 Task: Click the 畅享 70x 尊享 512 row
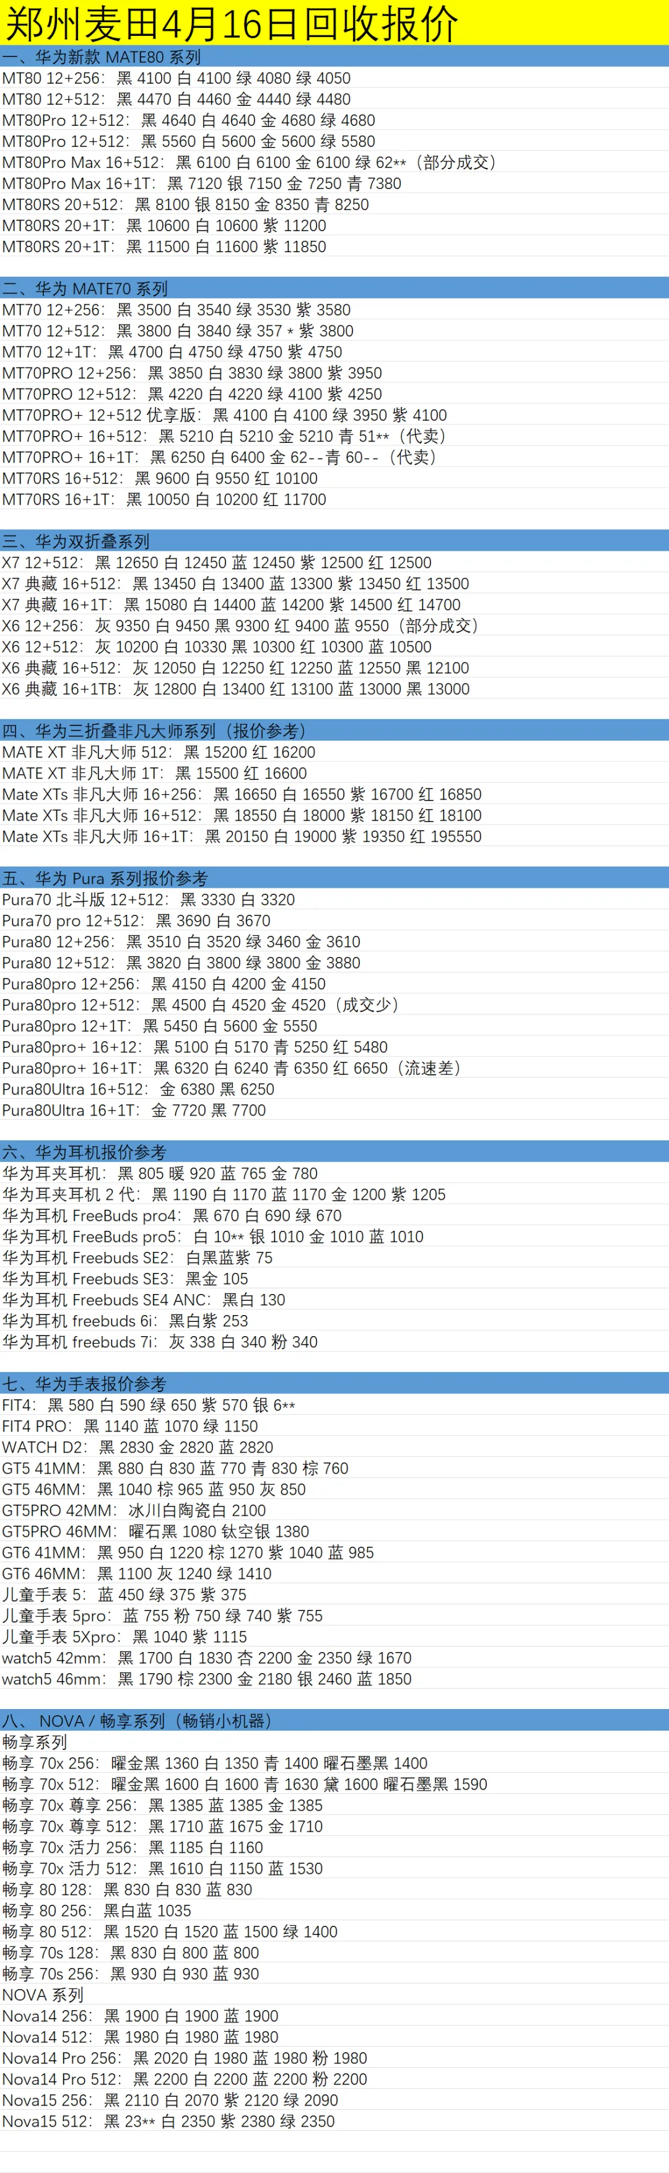334,1826
